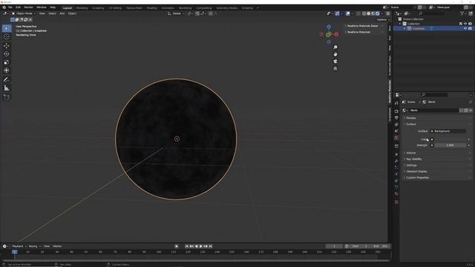Select the Measure tool
This screenshot has width=475, height=267.
point(7,88)
